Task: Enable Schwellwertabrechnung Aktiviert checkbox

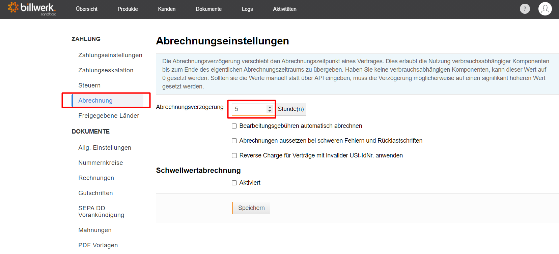Action: tap(234, 183)
